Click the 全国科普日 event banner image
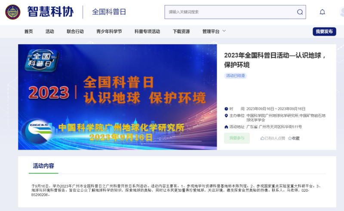The image size is (344, 211). point(117,97)
